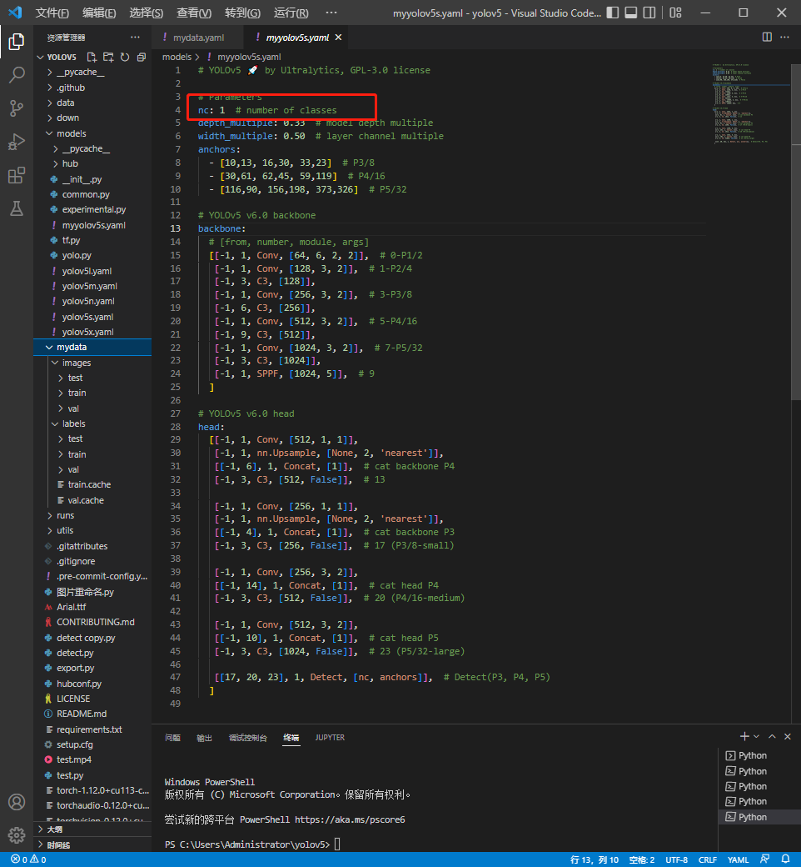
Task: Click New Folder icon in explorer header
Action: 108,57
